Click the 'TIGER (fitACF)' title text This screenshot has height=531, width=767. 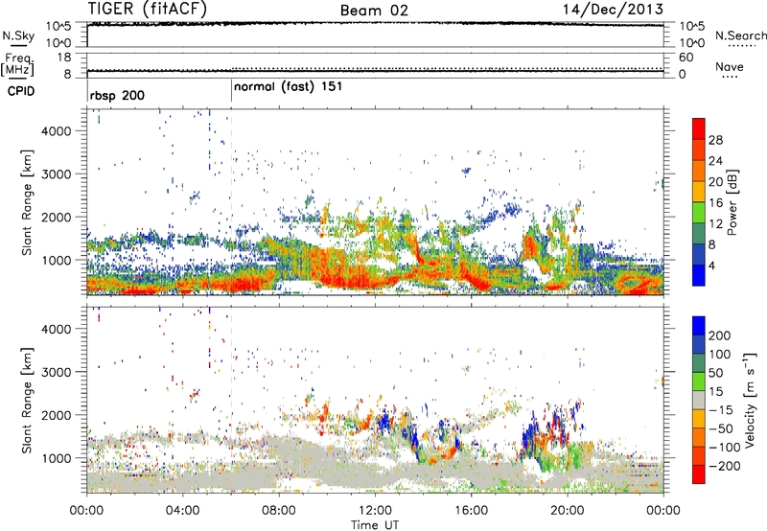pos(148,9)
